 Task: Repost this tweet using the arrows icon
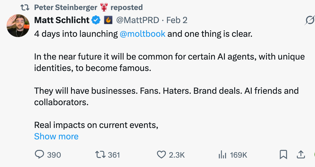100,154
